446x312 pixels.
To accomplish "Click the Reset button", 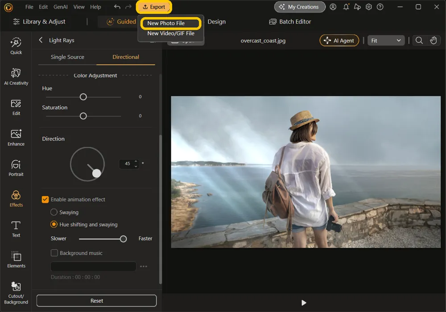I will [x=96, y=300].
